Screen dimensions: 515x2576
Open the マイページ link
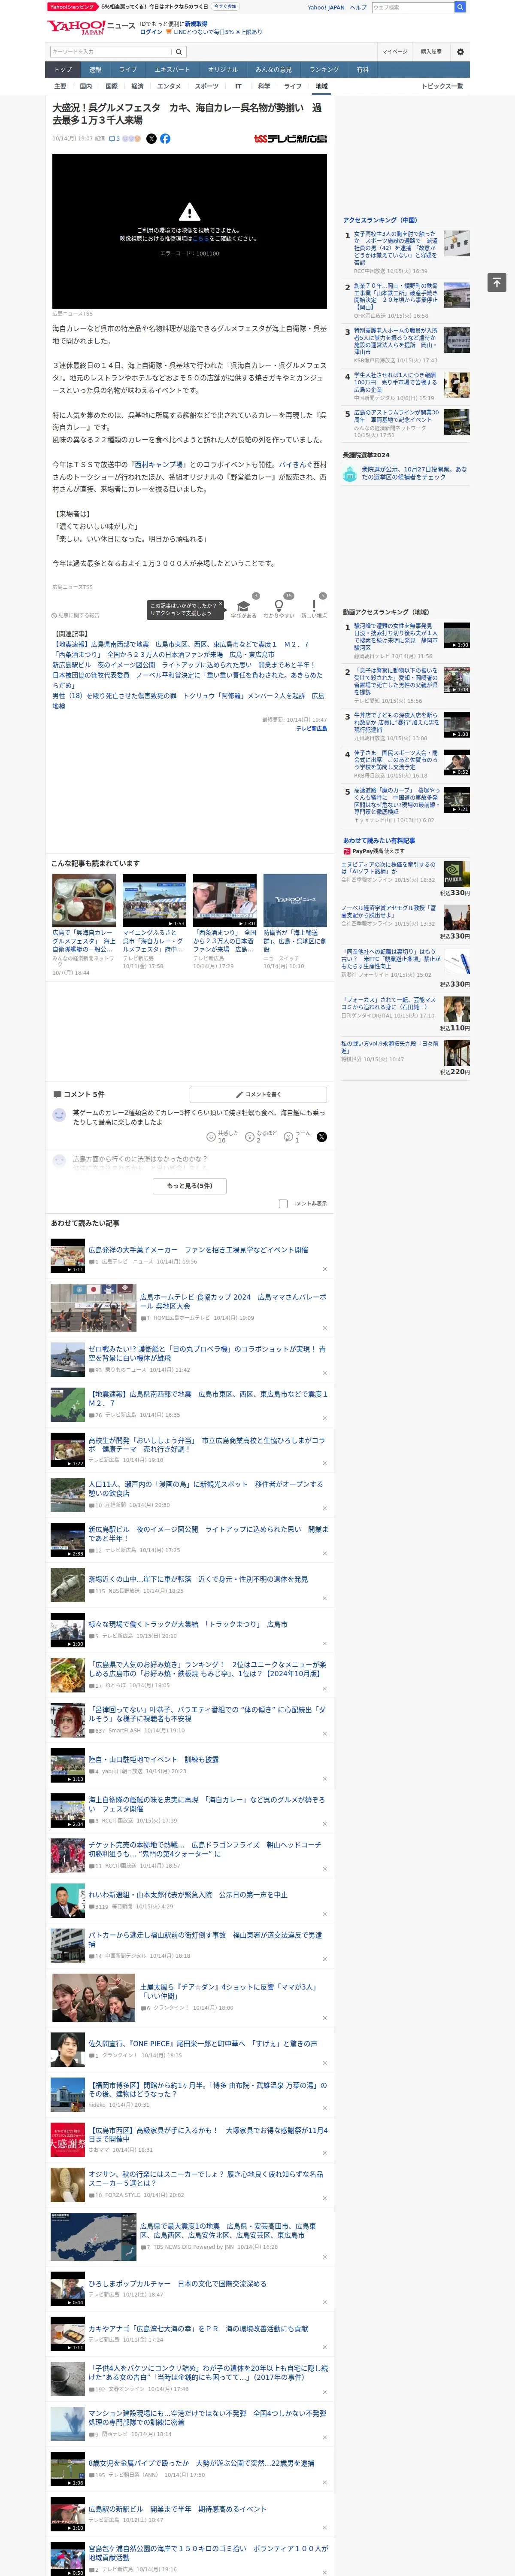394,52
